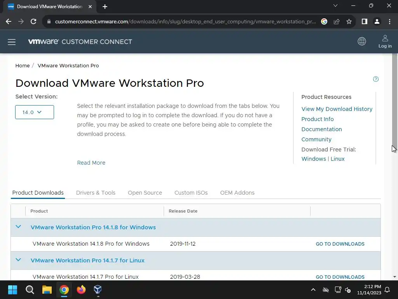Image resolution: width=398 pixels, height=299 pixels.
Task: Open the 14.0 version dropdown
Action: pyautogui.click(x=35, y=112)
